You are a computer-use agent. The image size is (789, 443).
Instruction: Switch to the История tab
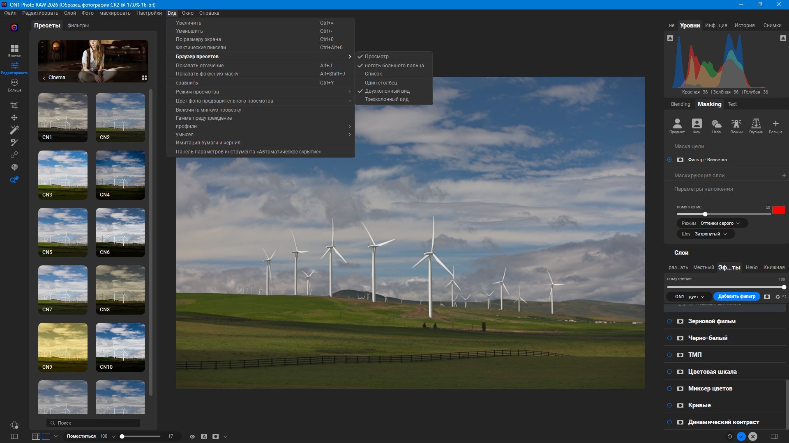[744, 25]
